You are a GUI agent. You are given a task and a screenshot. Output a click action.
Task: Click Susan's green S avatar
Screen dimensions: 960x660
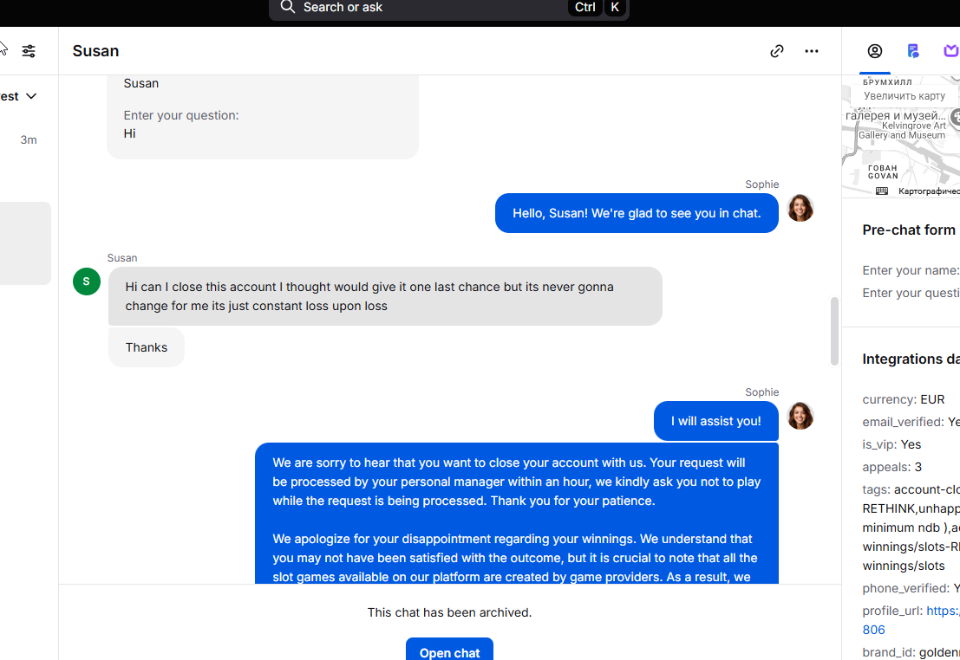pyautogui.click(x=87, y=281)
